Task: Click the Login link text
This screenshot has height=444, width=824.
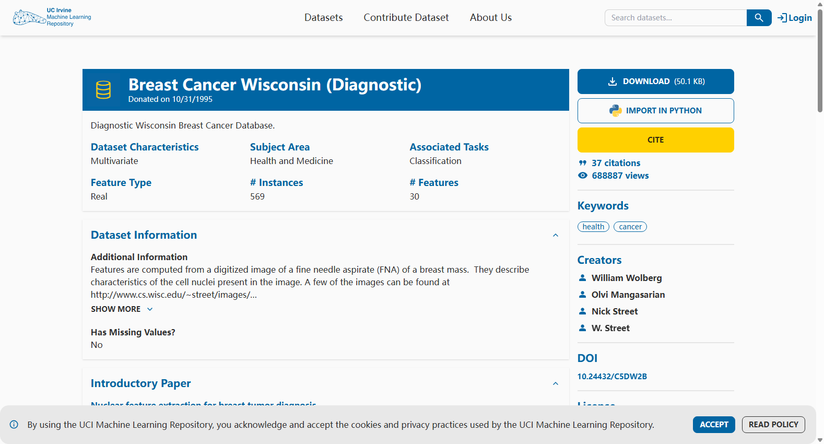Action: pos(800,18)
